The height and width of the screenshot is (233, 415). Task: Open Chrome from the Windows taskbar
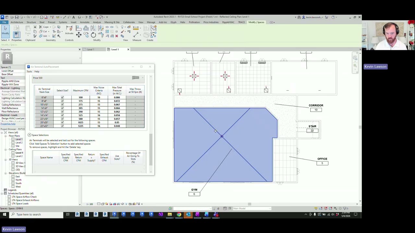pos(179,214)
